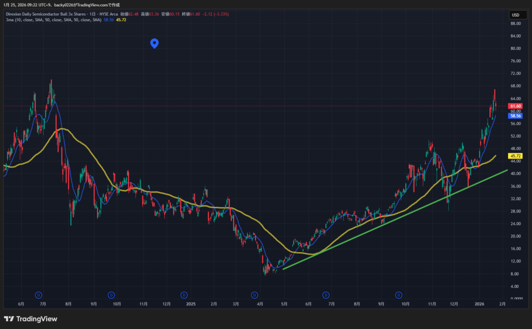Click the 2026 label on time axis
Screen dimensions: 532x329
point(480,303)
